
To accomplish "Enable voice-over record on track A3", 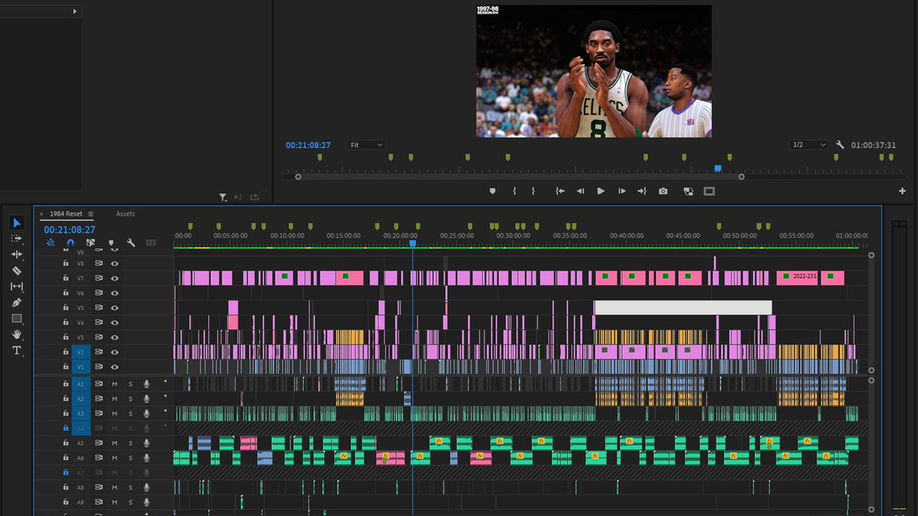I will [146, 414].
